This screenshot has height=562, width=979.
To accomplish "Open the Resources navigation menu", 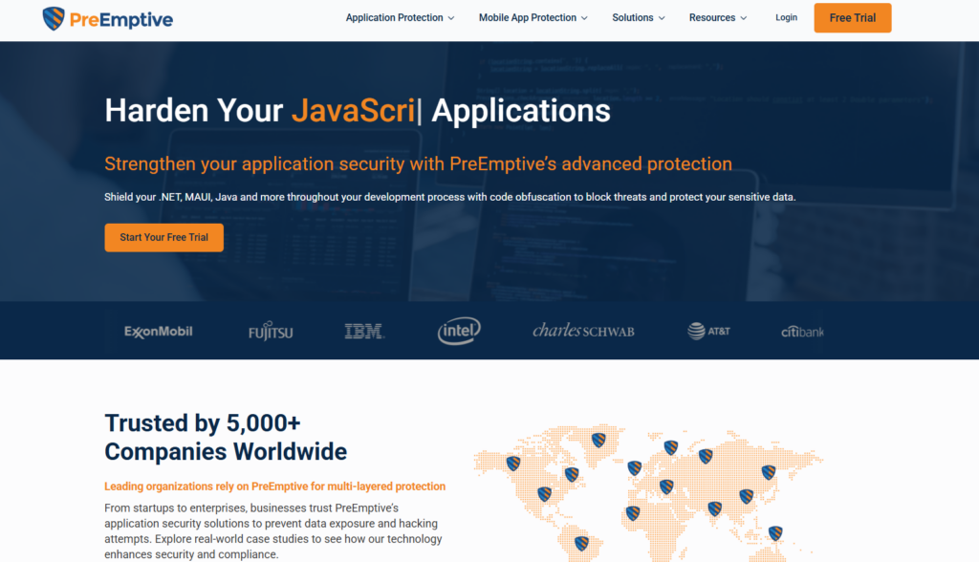I will (x=717, y=18).
